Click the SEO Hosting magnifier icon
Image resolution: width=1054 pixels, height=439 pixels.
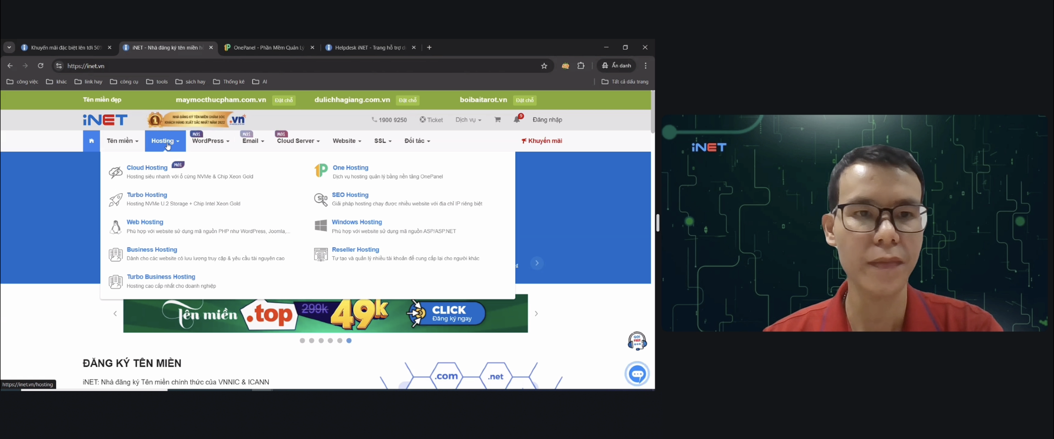point(321,200)
